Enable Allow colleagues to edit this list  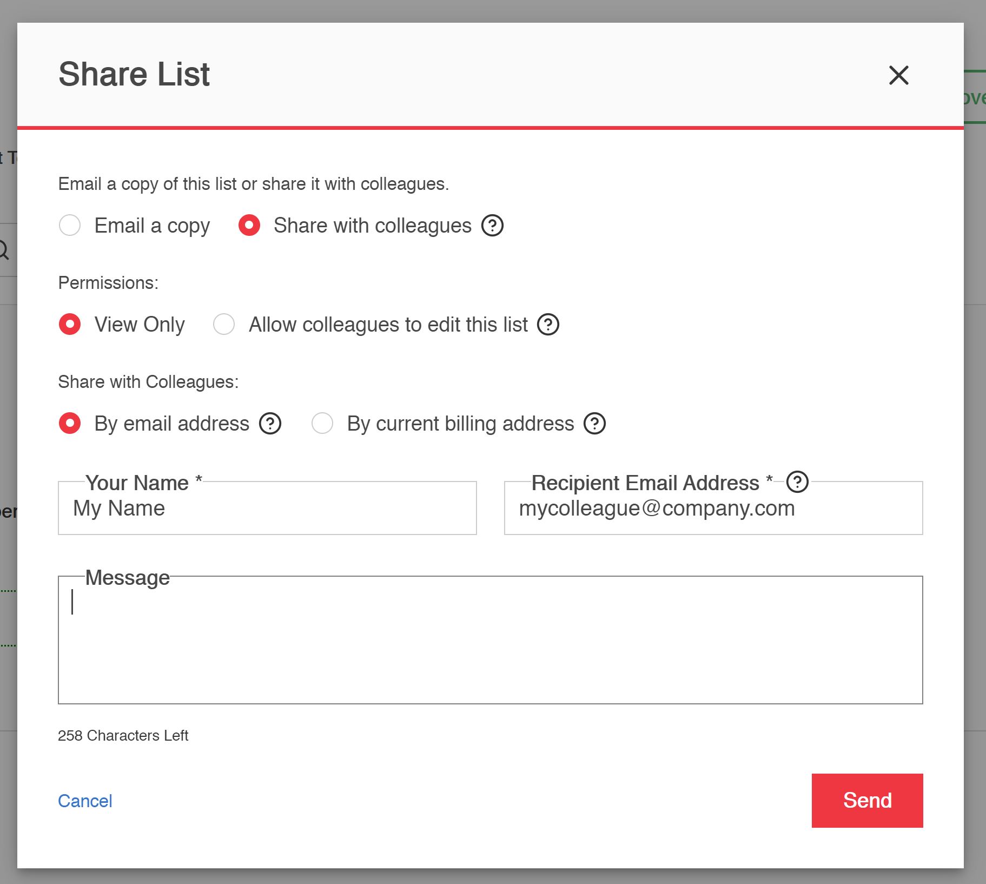[x=224, y=325]
